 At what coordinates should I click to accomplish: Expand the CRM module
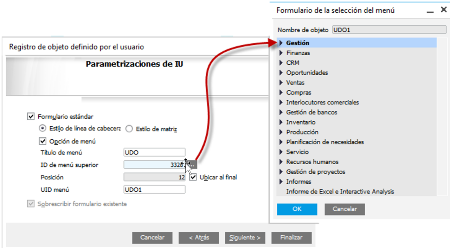pyautogui.click(x=281, y=63)
